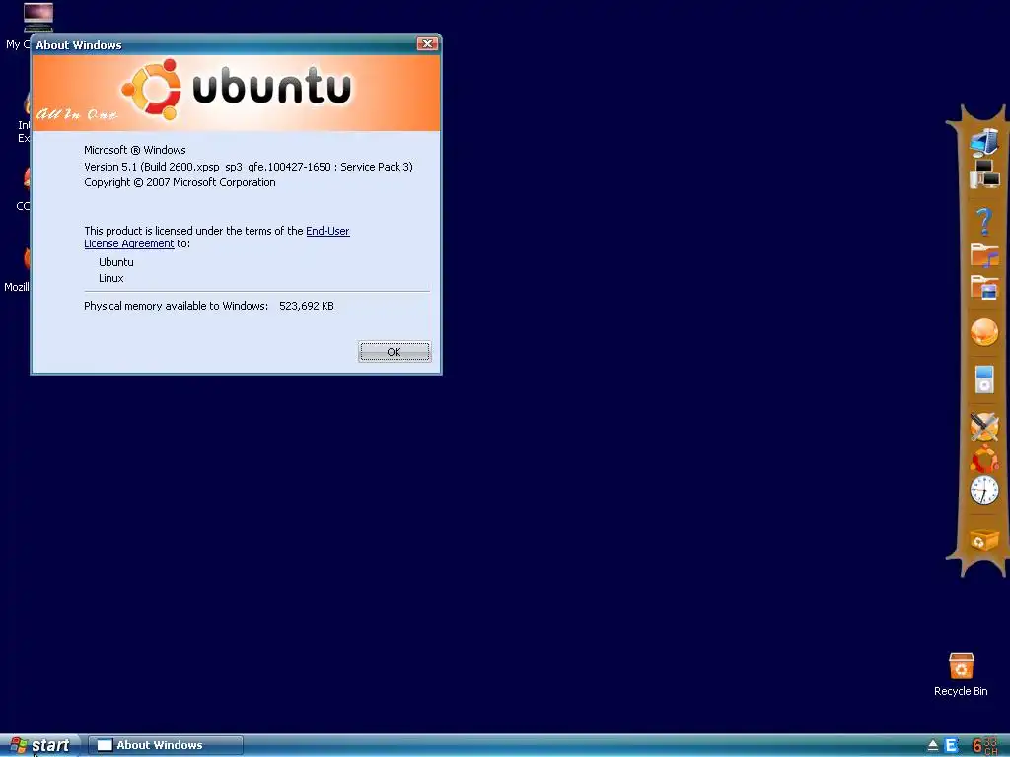Open the tools and settings dock icon
Image resolution: width=1010 pixels, height=757 pixels.
(984, 426)
